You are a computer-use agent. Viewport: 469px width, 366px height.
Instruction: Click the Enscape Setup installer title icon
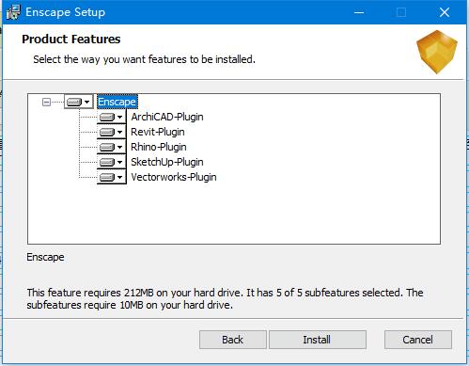(x=12, y=12)
